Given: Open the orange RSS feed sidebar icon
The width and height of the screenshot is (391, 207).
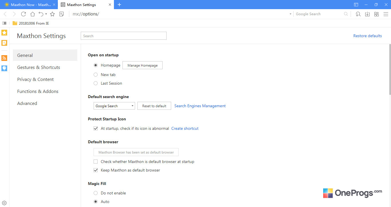Looking at the screenshot, I should [4, 58].
